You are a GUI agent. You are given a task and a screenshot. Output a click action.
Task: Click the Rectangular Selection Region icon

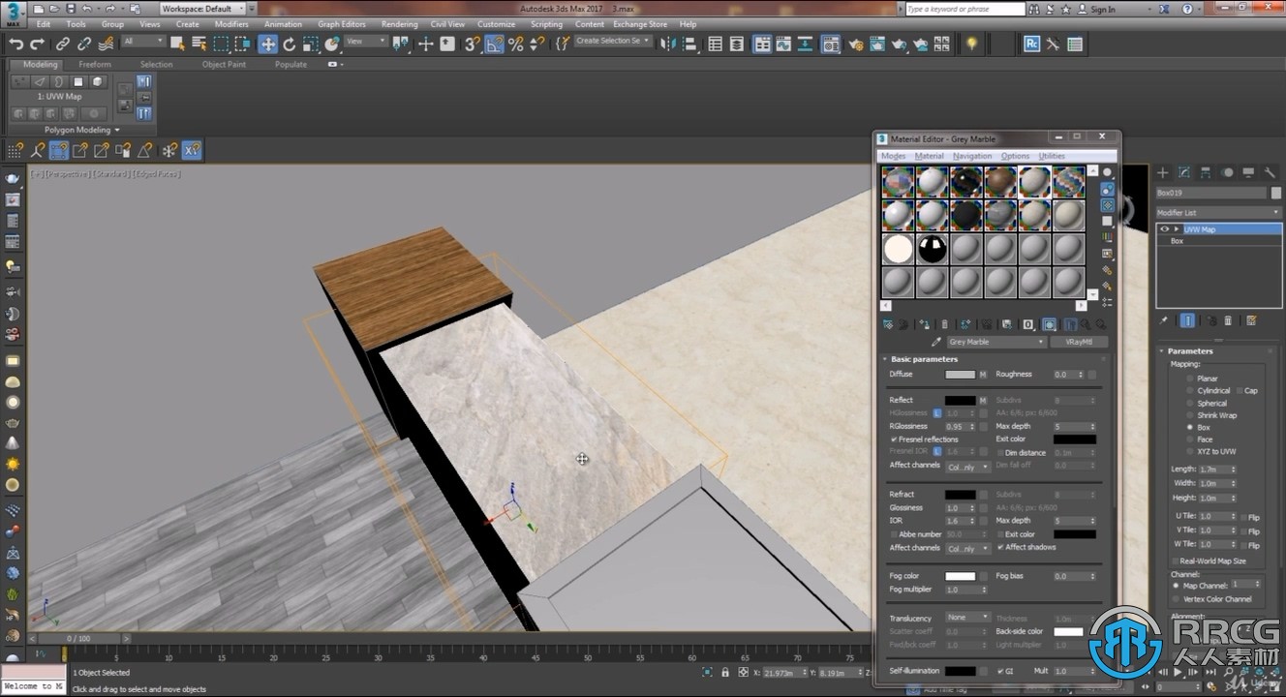221,44
